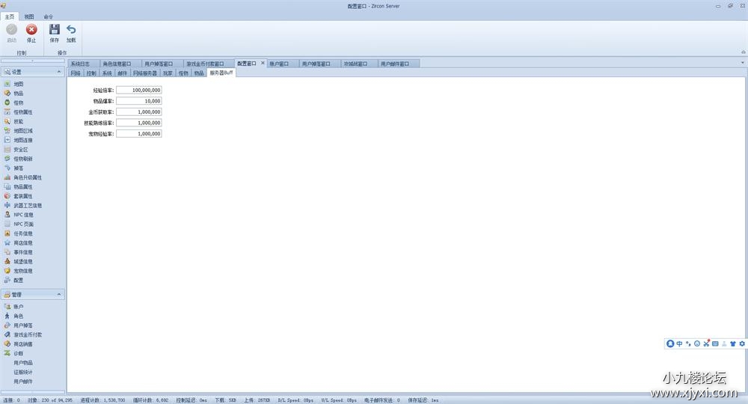The height and width of the screenshot is (404, 748).
Task: Select 宠物信息 pet info entry
Action: pyautogui.click(x=23, y=271)
